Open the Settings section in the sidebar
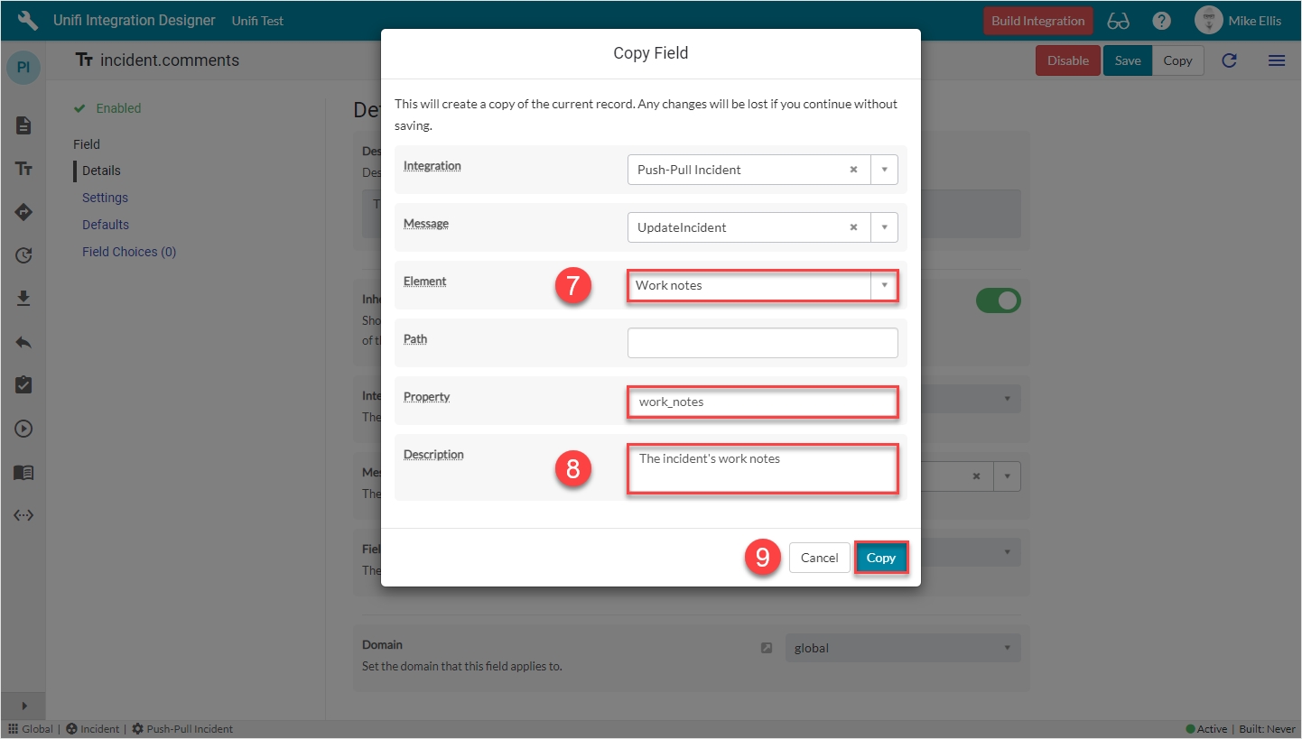The height and width of the screenshot is (739, 1302). pyautogui.click(x=105, y=198)
